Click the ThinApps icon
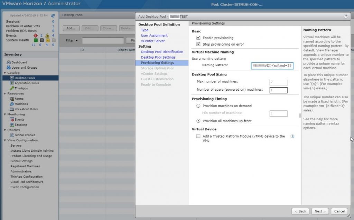Screen dimensions: 354x220 12,88
